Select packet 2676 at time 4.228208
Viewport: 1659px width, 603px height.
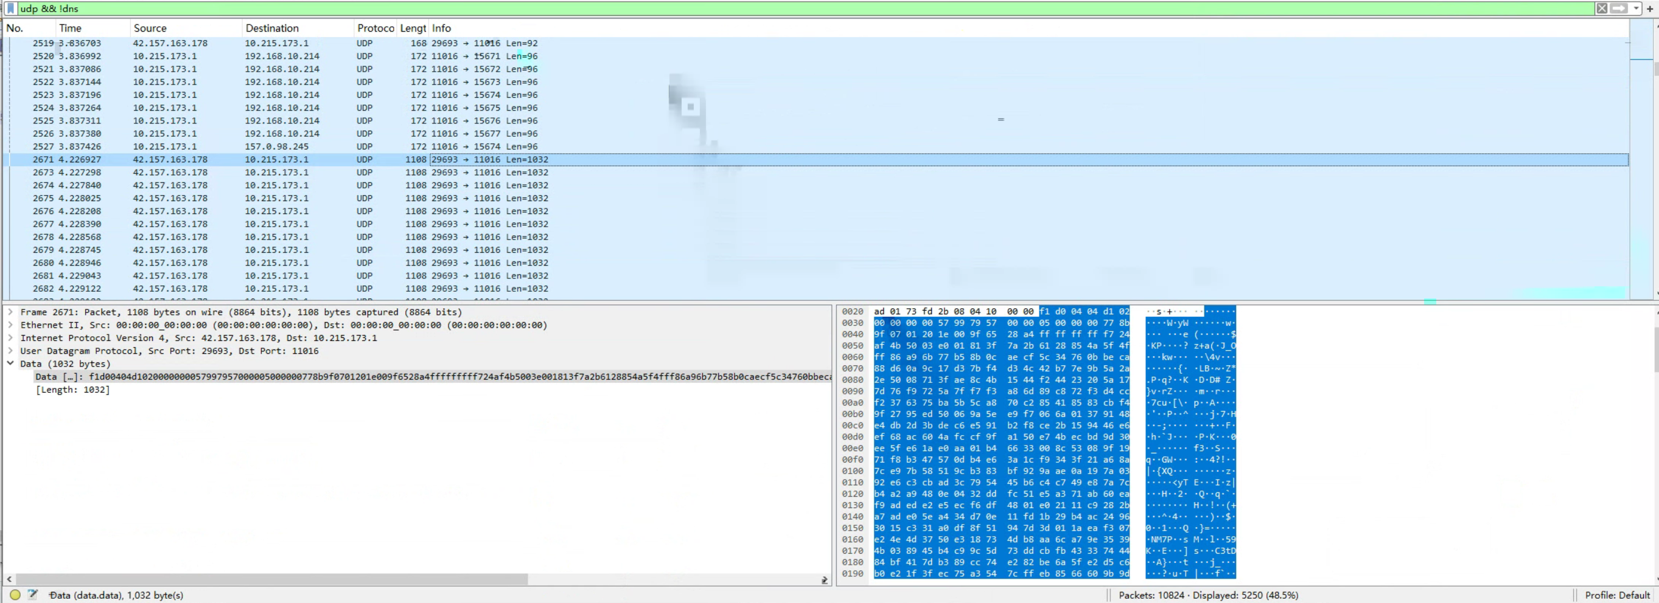[x=816, y=211]
